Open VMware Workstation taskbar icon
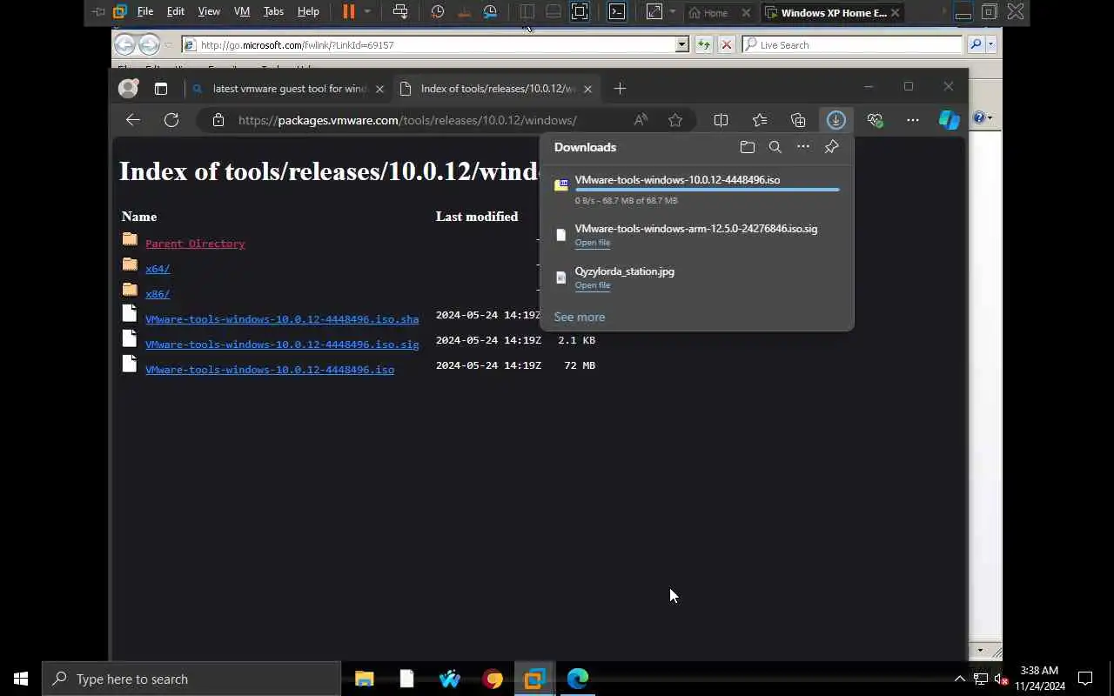The width and height of the screenshot is (1114, 696). coord(534,679)
